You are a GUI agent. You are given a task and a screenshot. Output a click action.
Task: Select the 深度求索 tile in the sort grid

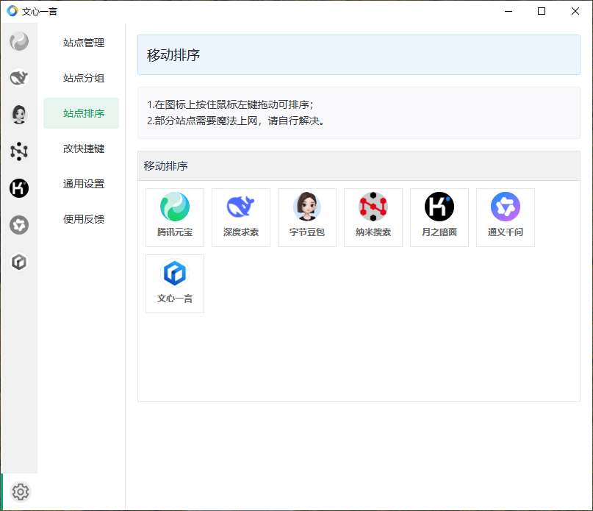click(241, 218)
